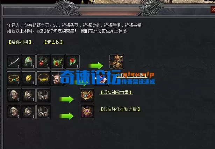Click the red bead prayer necklace slot

(x=43, y=62)
